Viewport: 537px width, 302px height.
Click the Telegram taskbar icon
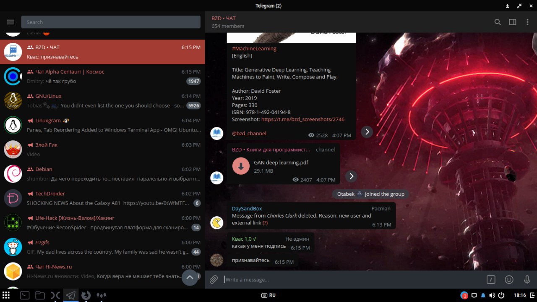pyautogui.click(x=71, y=295)
